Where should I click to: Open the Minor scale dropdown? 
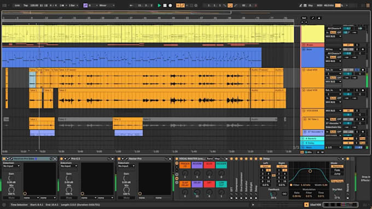pos(107,5)
